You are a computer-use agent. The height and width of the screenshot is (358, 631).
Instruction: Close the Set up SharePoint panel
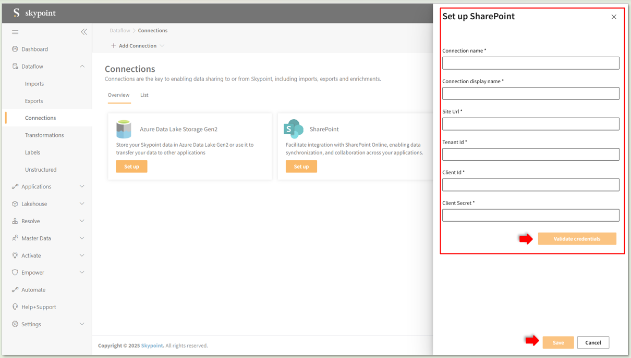click(x=614, y=17)
